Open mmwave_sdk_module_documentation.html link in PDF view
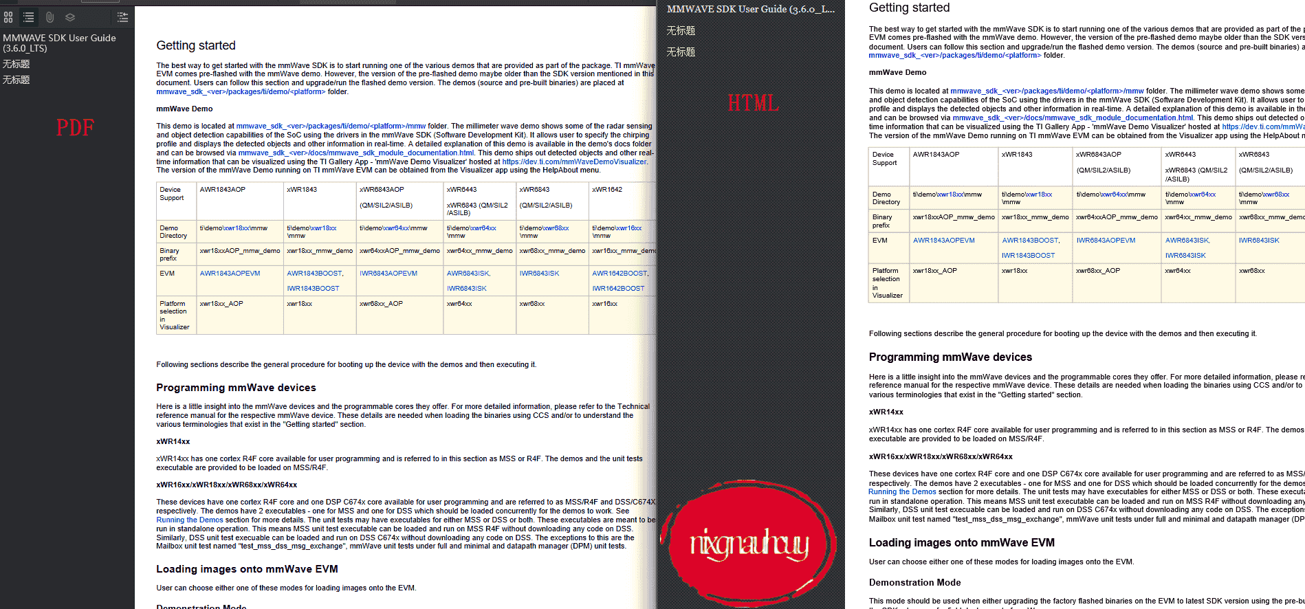Screen dimensions: 1305x609 (356, 153)
